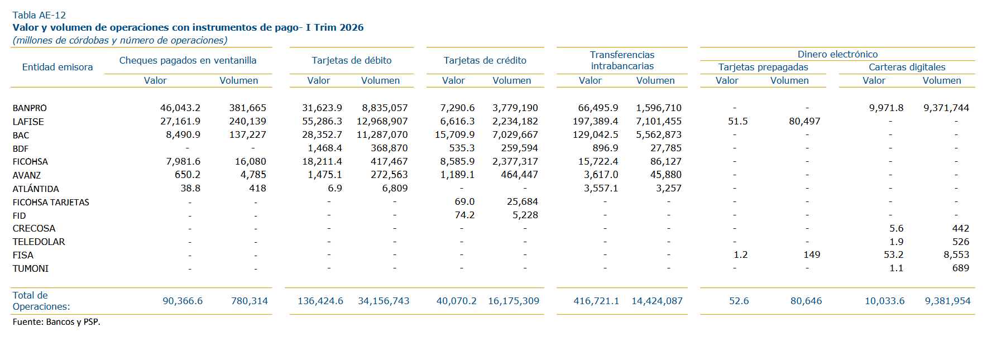Click the 'Carteras digitales' subheader

click(907, 67)
